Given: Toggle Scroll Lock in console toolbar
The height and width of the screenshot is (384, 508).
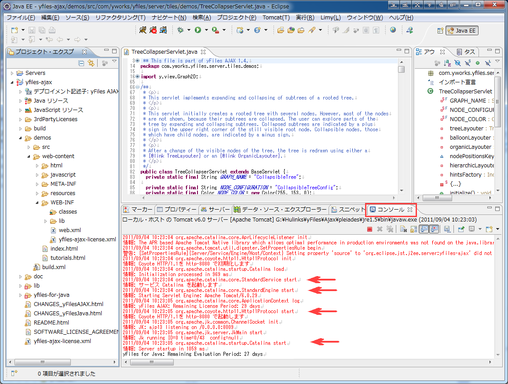Looking at the screenshot, I should 413,229.
